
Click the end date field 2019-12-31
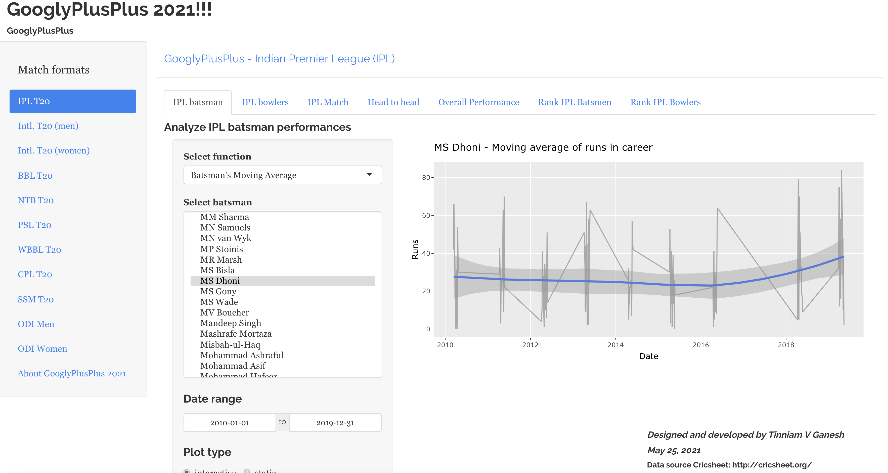(335, 423)
